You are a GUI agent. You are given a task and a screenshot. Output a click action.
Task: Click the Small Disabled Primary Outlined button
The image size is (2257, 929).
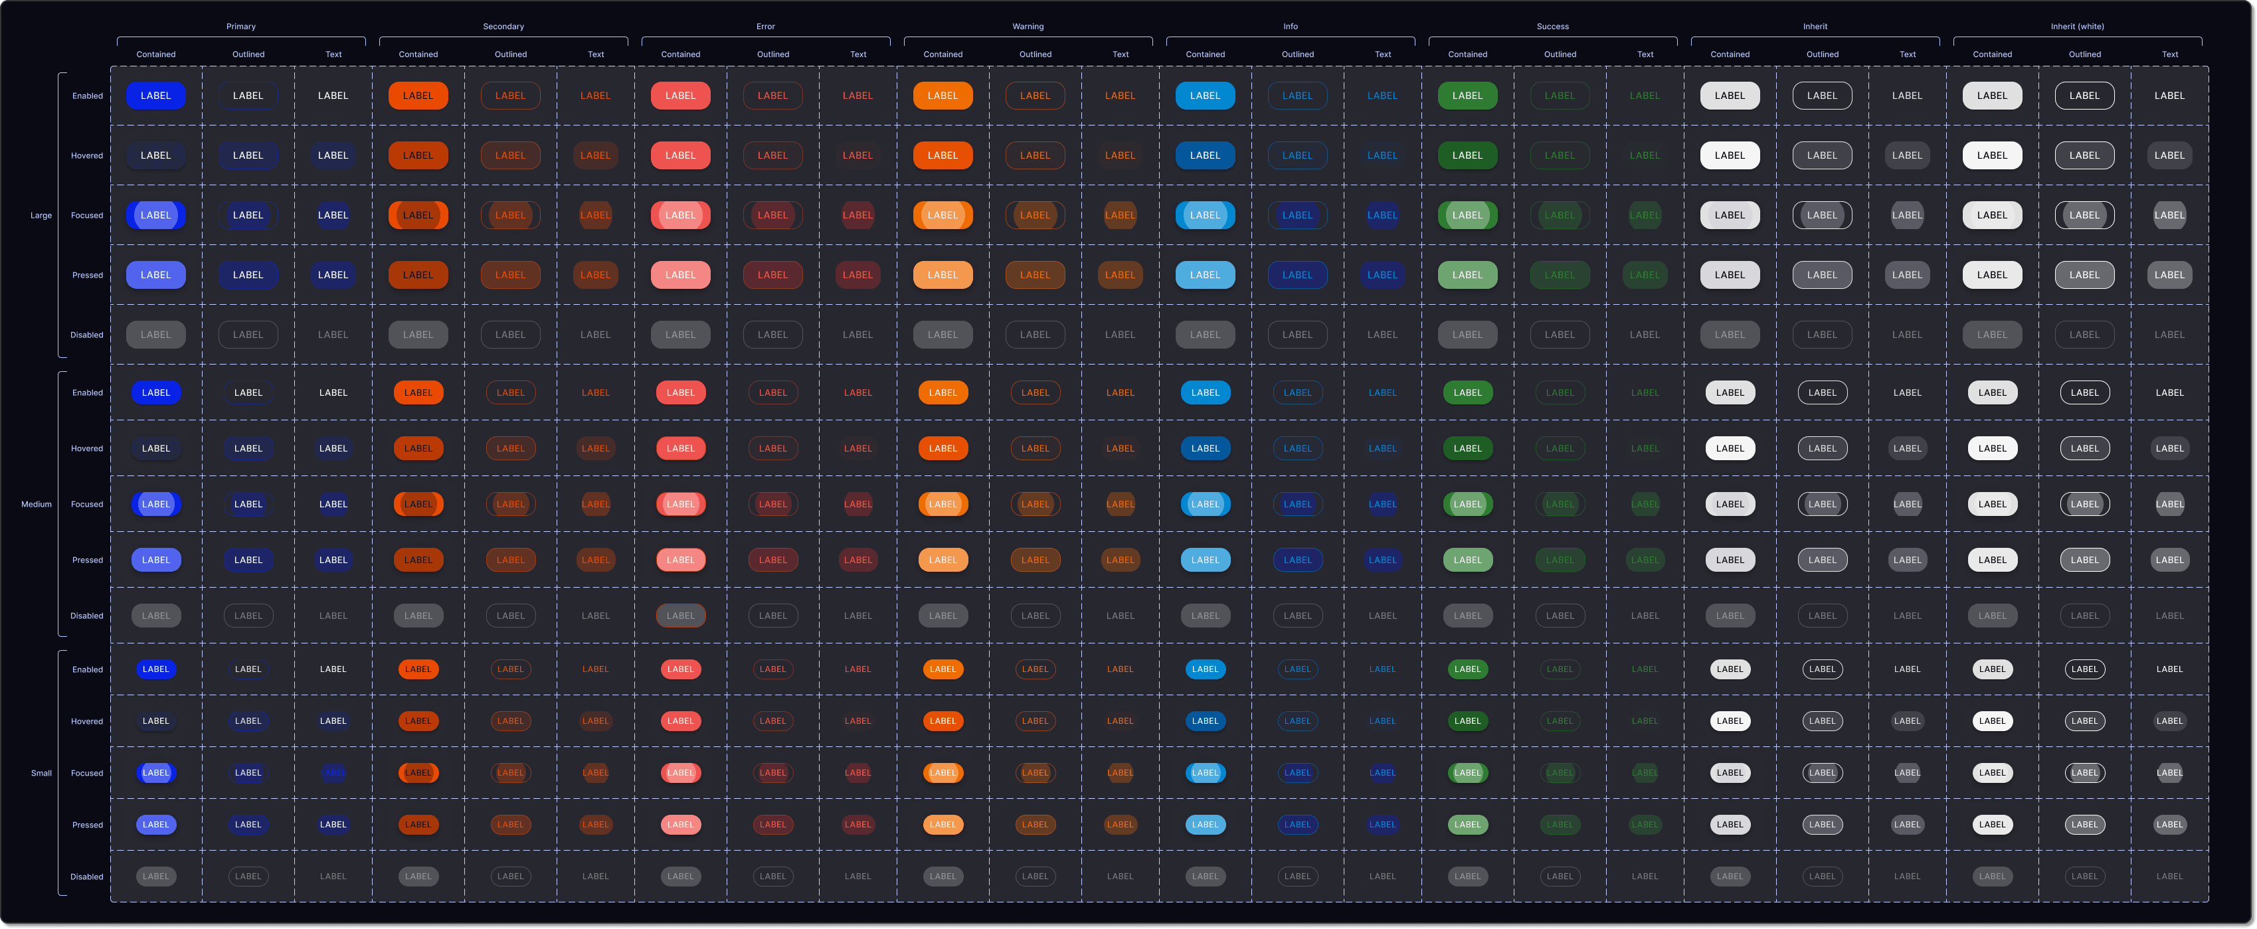click(248, 876)
